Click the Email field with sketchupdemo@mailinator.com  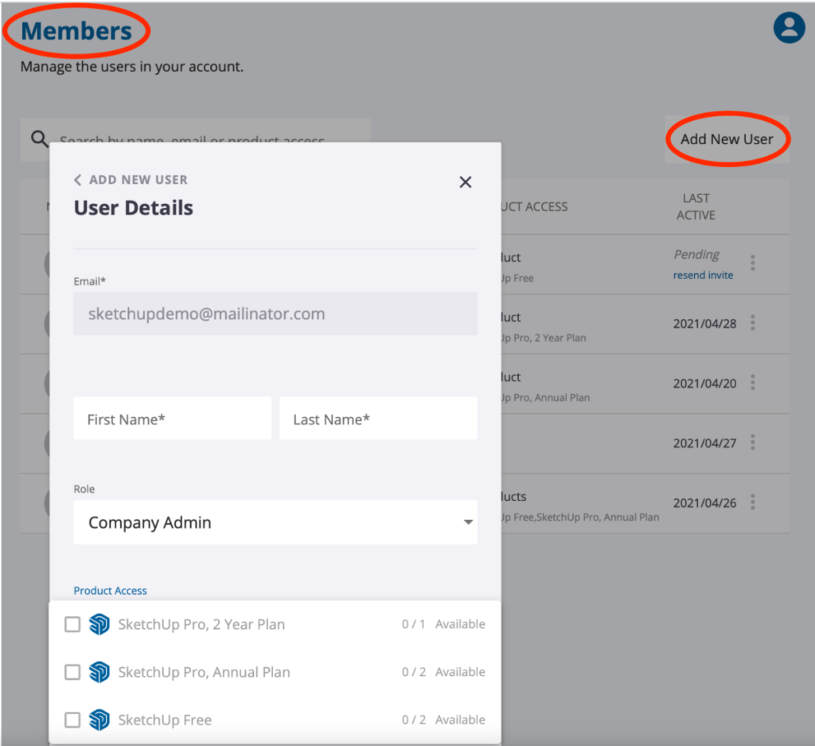tap(275, 314)
